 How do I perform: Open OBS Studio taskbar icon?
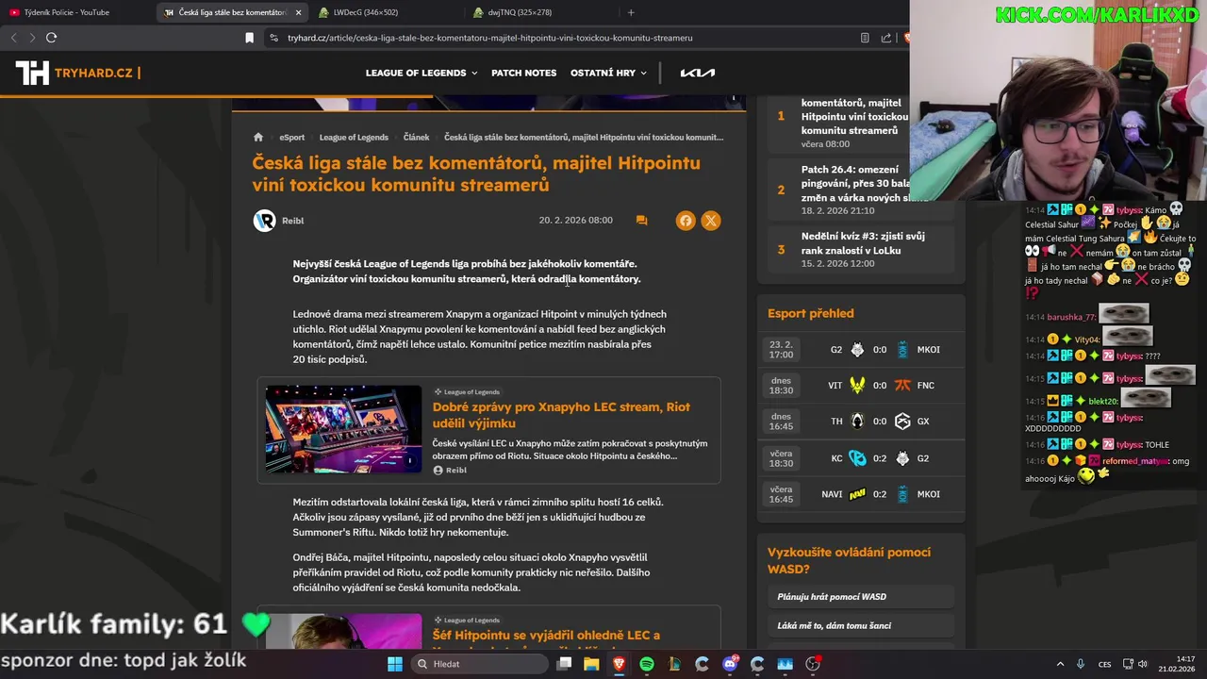tap(813, 664)
